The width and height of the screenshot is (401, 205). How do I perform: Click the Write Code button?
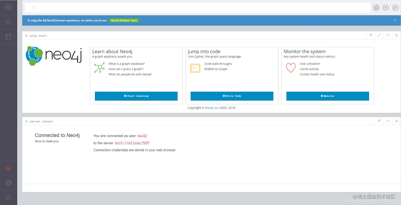[x=232, y=96]
